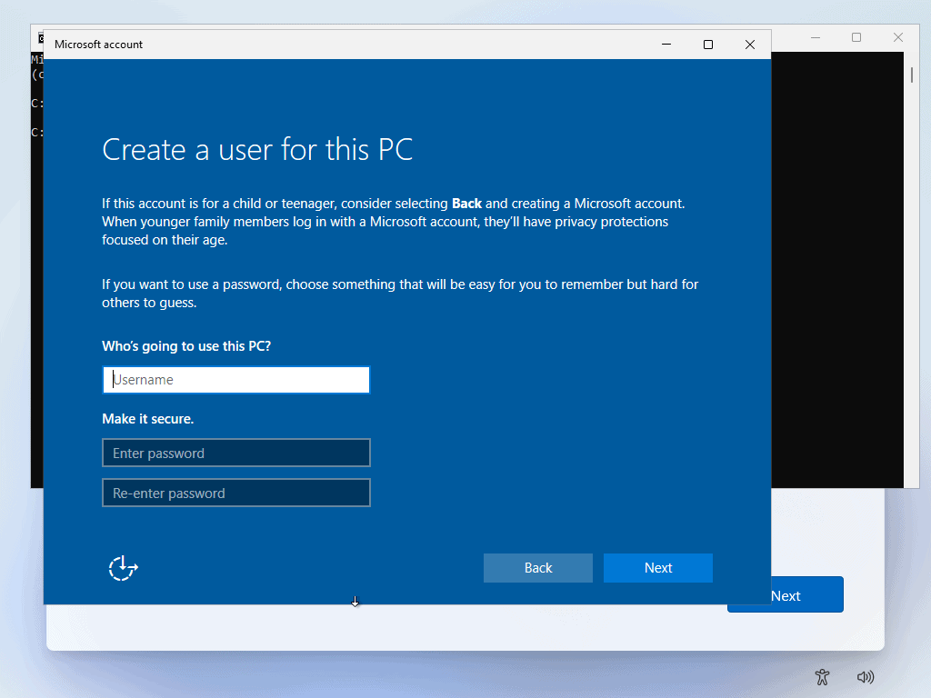Close the Command Prompt window behind the dialog
The image size is (931, 698).
pyautogui.click(x=898, y=37)
